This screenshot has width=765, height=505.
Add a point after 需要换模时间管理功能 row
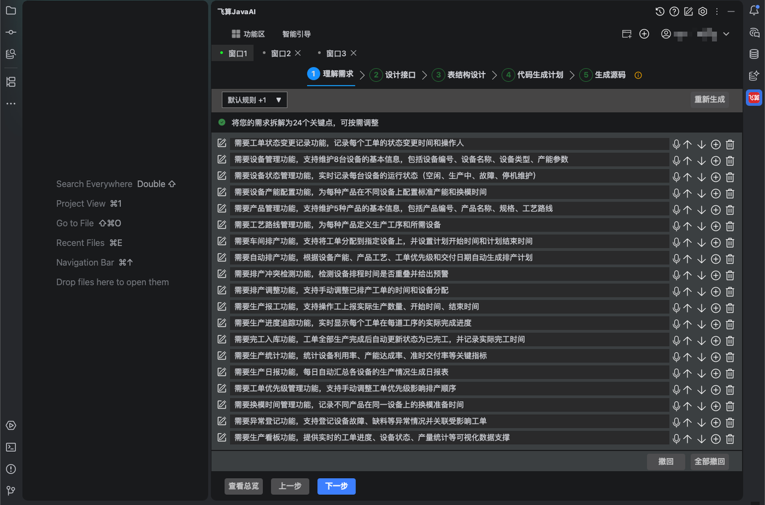click(x=715, y=406)
